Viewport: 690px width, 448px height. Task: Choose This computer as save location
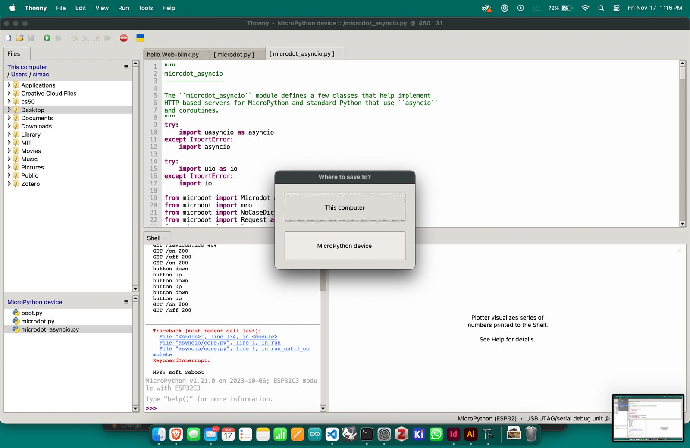coord(345,207)
